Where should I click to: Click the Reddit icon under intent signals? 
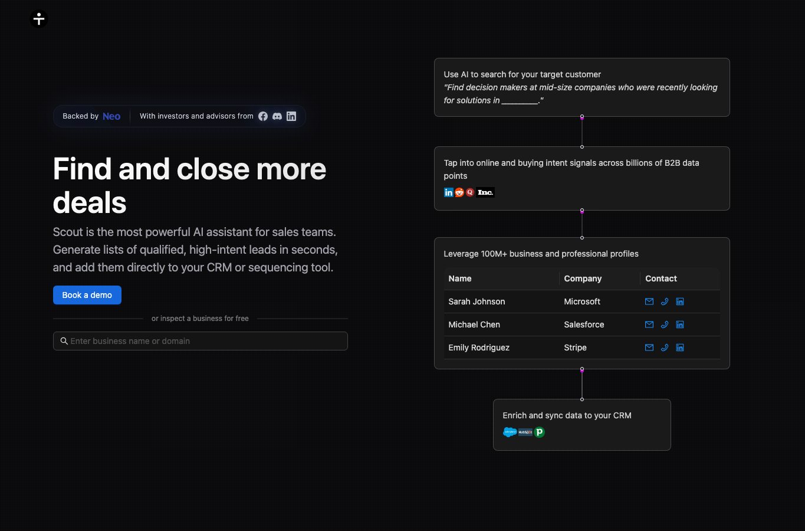(459, 192)
